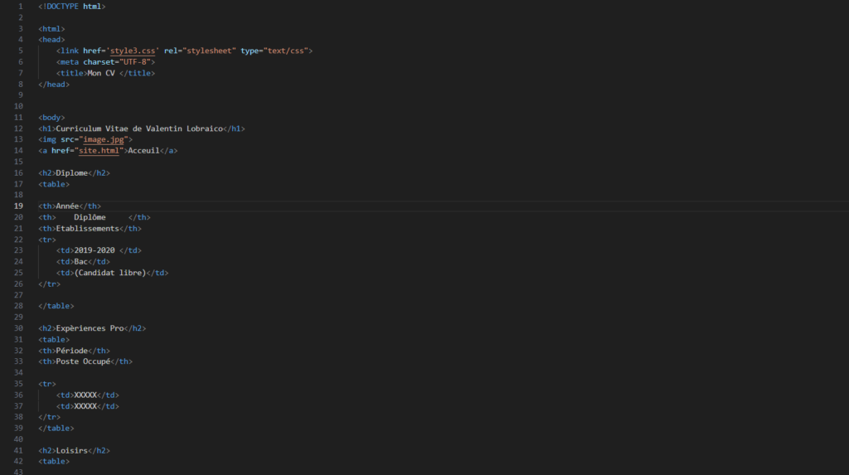Click the 'Poste Occupé' header text
The height and width of the screenshot is (475, 849).
(84, 361)
